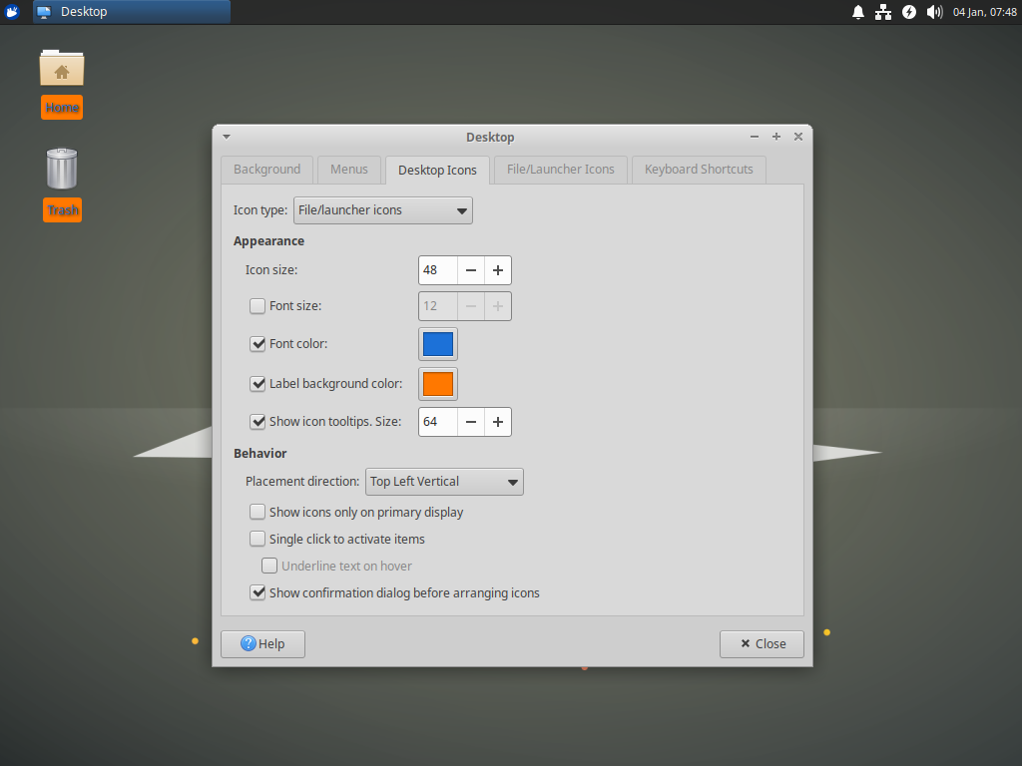1022x766 pixels.
Task: Open the Icon type dropdown
Action: coord(382,209)
